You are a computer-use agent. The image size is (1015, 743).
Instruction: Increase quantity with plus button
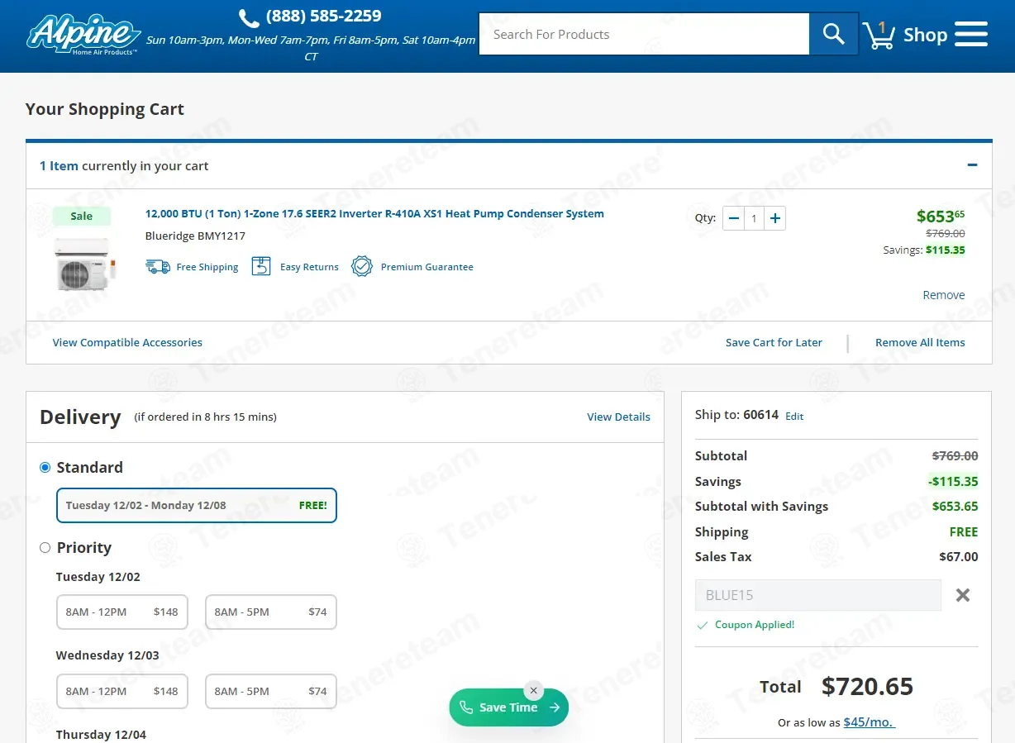(x=774, y=218)
